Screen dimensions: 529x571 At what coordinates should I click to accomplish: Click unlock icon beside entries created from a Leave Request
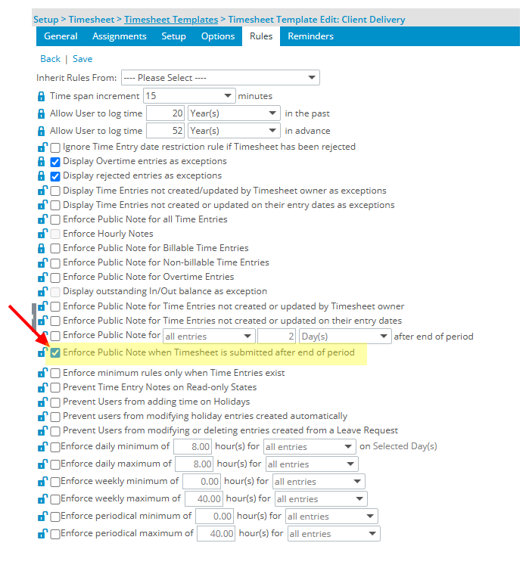click(x=42, y=431)
